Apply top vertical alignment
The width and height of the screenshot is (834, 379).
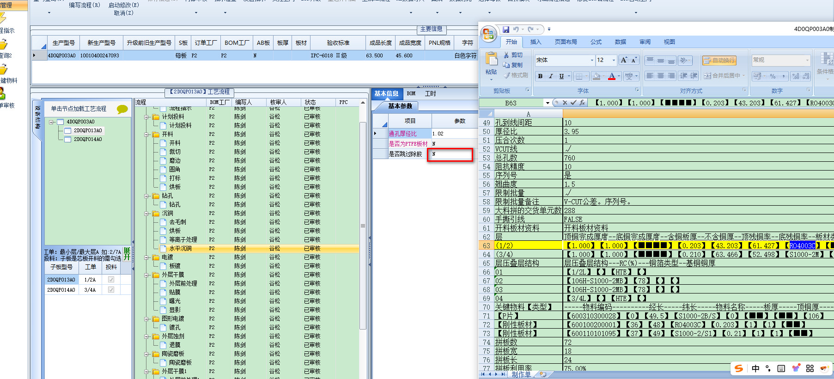[650, 60]
